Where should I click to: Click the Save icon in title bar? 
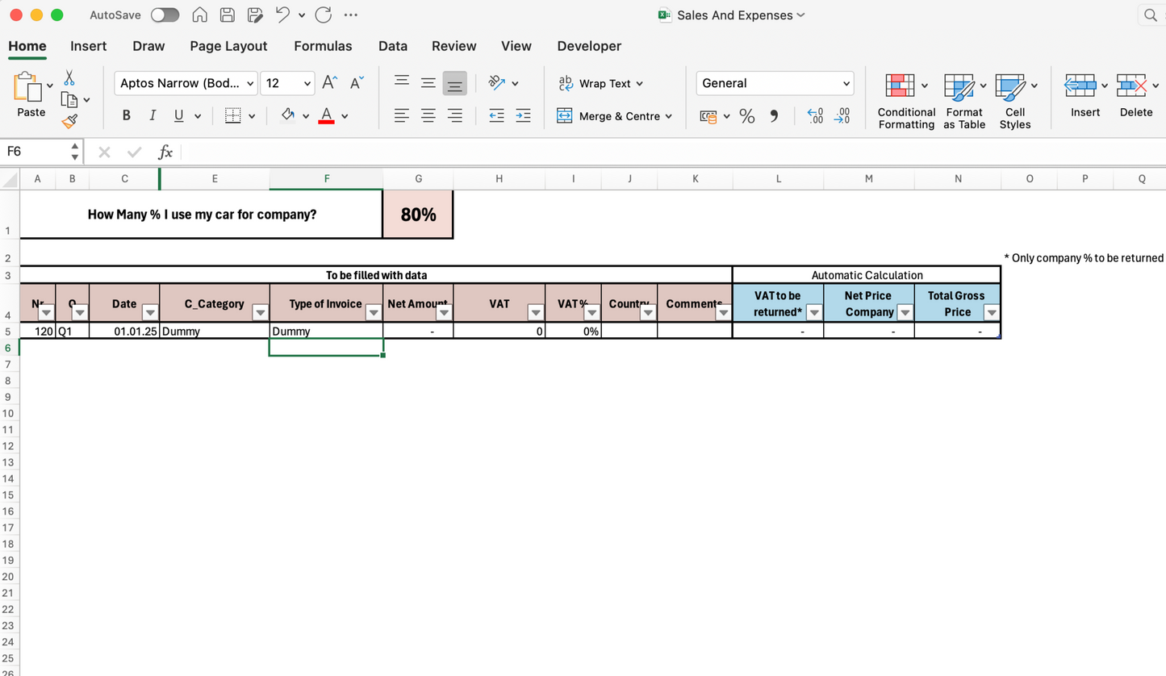[228, 15]
